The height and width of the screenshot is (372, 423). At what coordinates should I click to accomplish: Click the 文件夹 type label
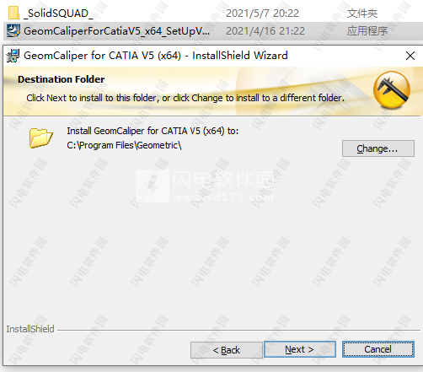pyautogui.click(x=362, y=13)
